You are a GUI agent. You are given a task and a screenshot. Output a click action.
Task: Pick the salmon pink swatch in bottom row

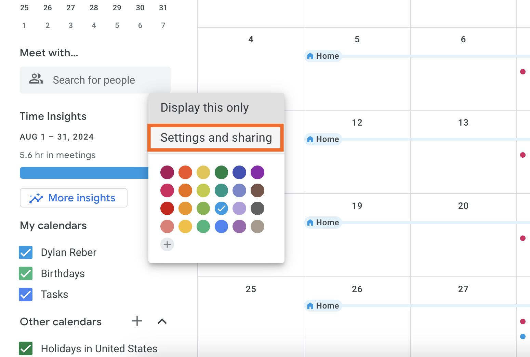point(167,226)
